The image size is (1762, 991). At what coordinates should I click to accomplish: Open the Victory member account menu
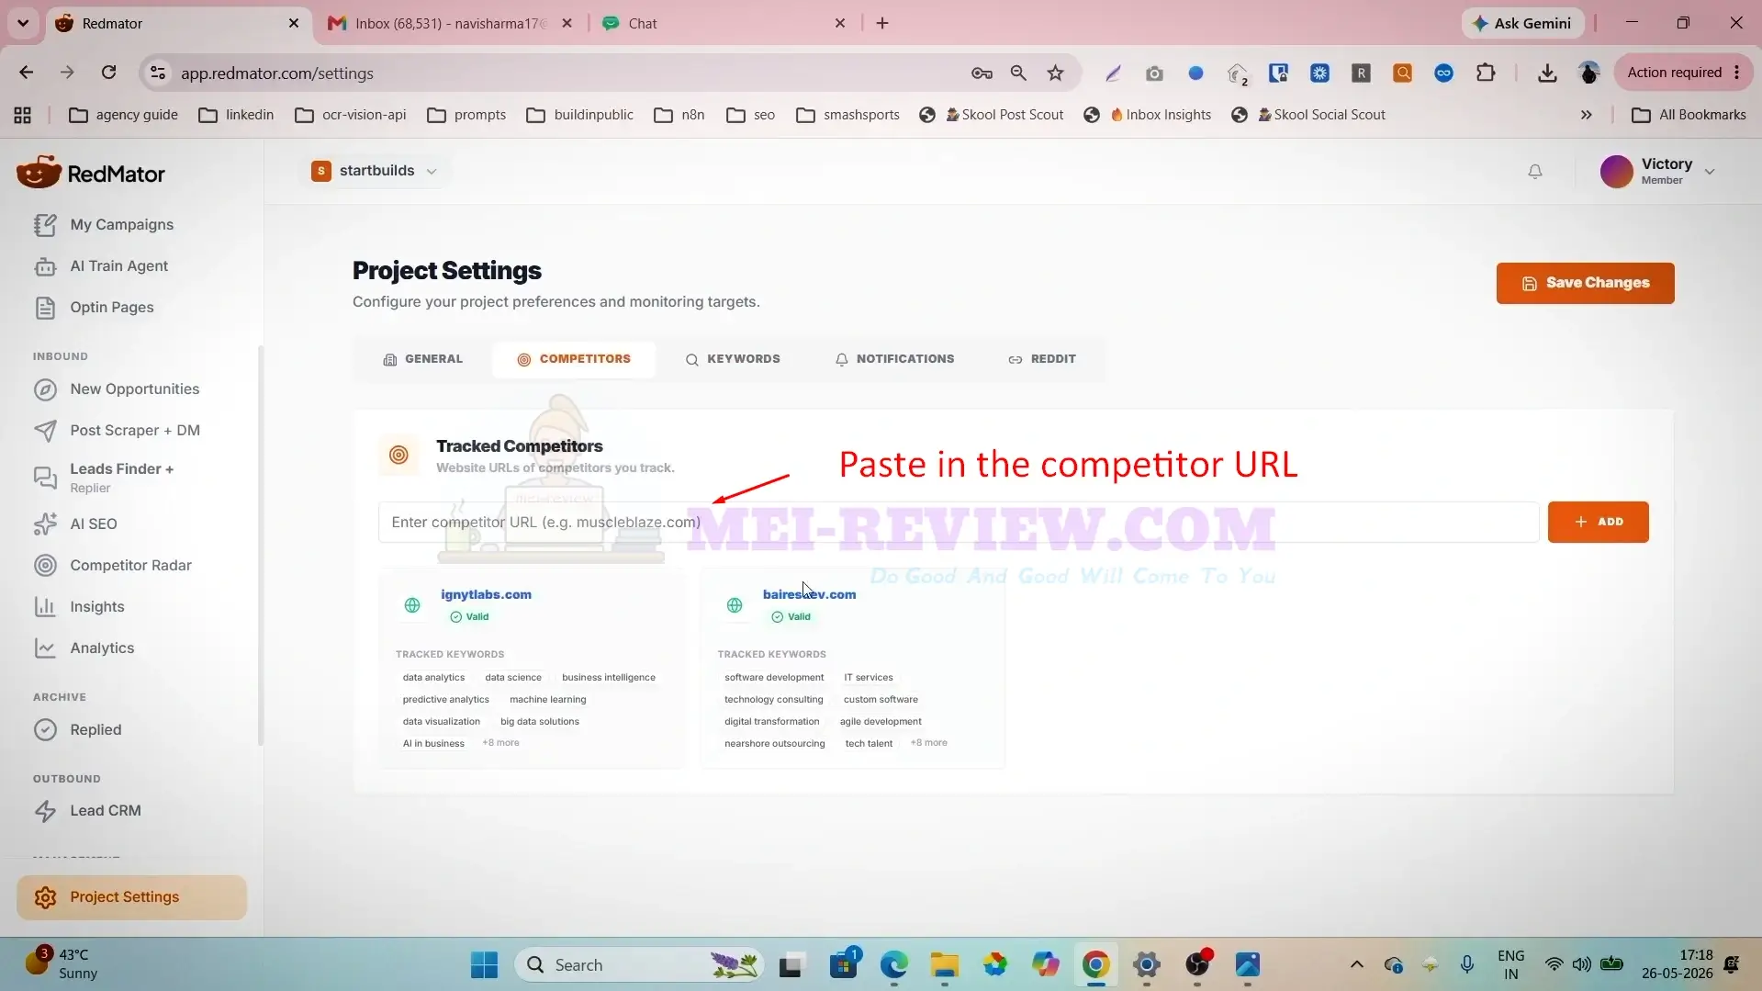tap(1657, 171)
